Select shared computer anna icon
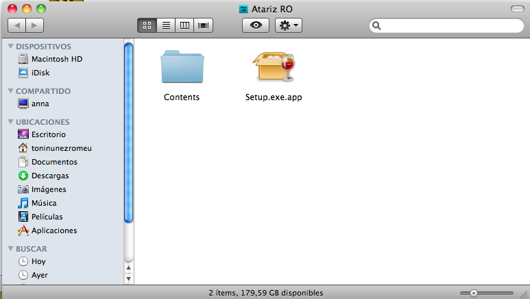The image size is (530, 299). point(23,104)
